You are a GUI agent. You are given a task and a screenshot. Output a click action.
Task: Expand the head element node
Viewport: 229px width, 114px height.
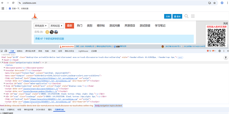coord(3,60)
